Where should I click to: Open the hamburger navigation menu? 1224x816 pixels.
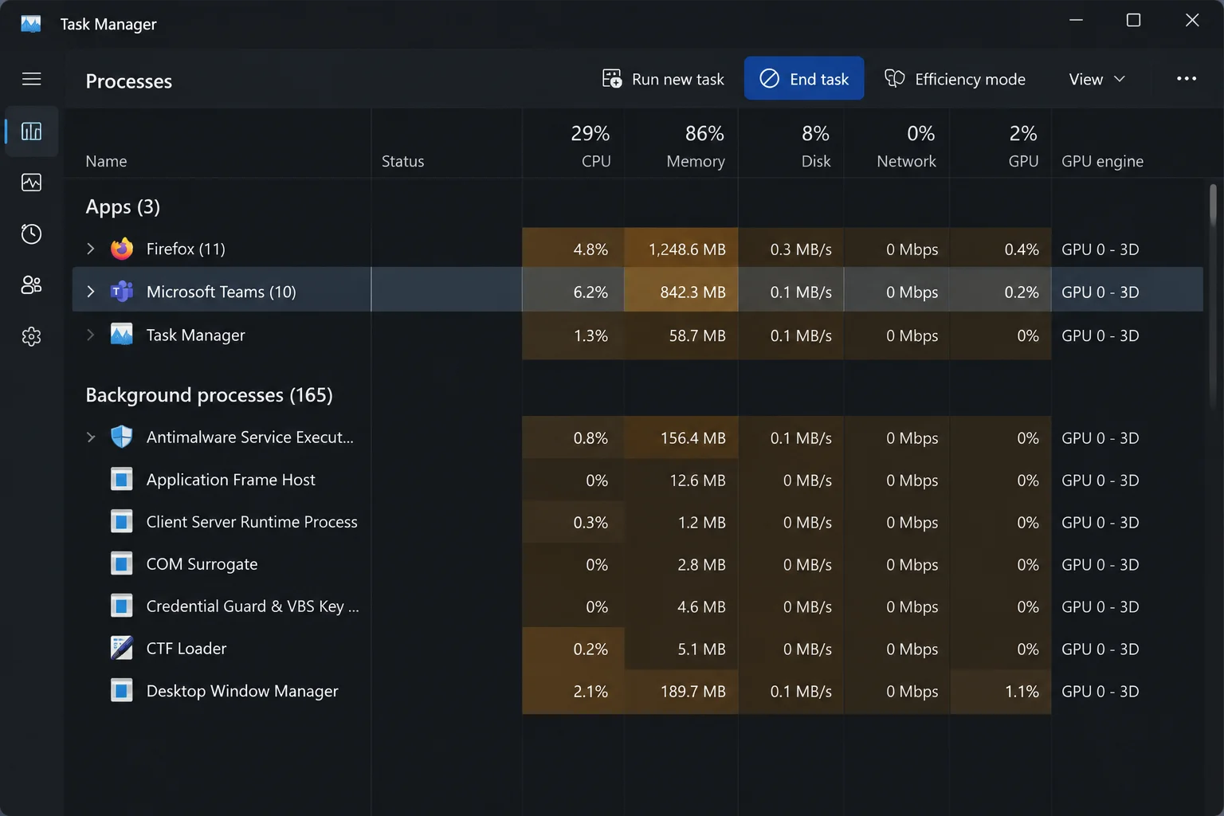[x=31, y=79]
